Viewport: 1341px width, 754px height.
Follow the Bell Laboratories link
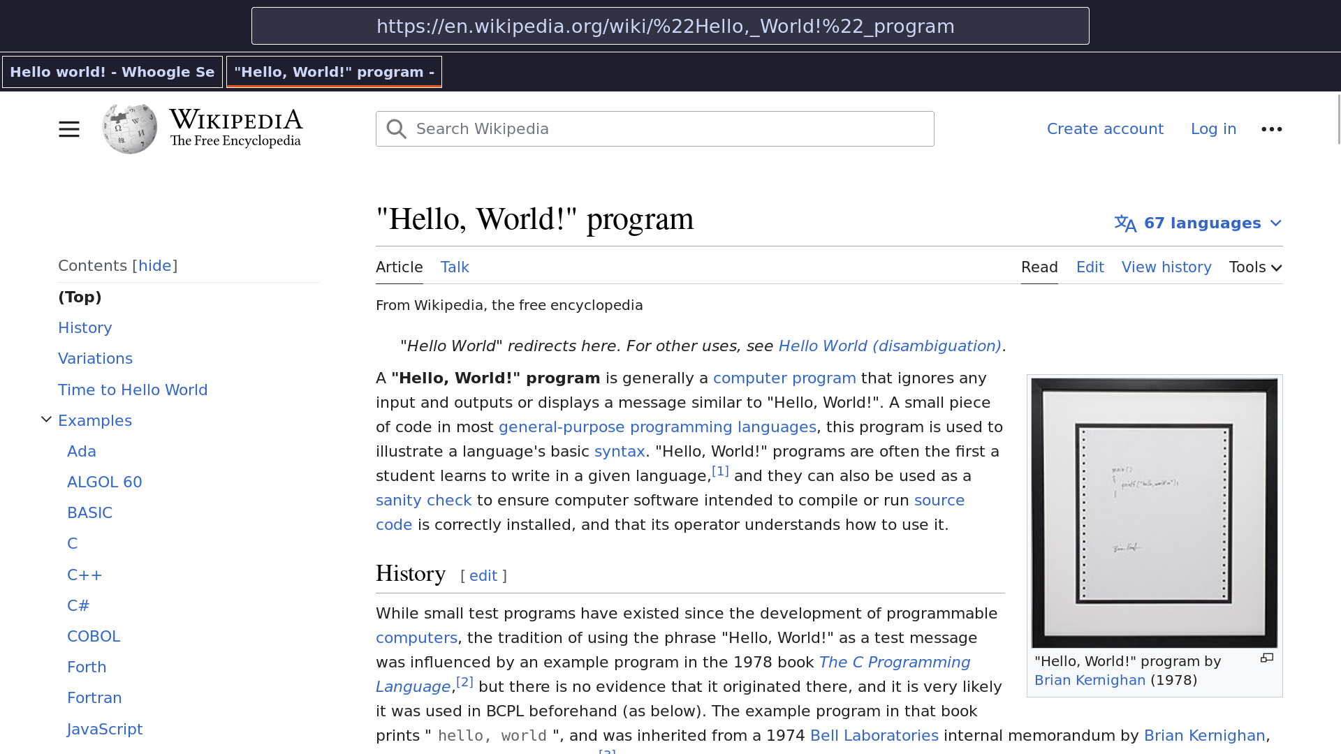(874, 736)
